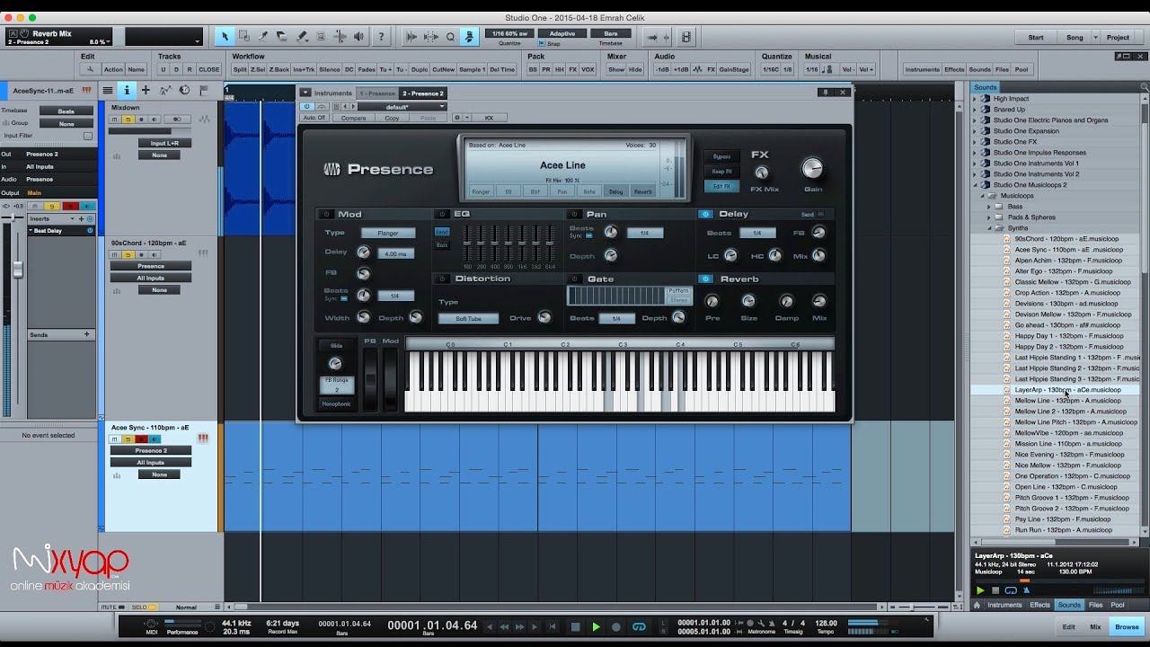Click the transport Record button
This screenshot has width=1150, height=647.
point(616,627)
